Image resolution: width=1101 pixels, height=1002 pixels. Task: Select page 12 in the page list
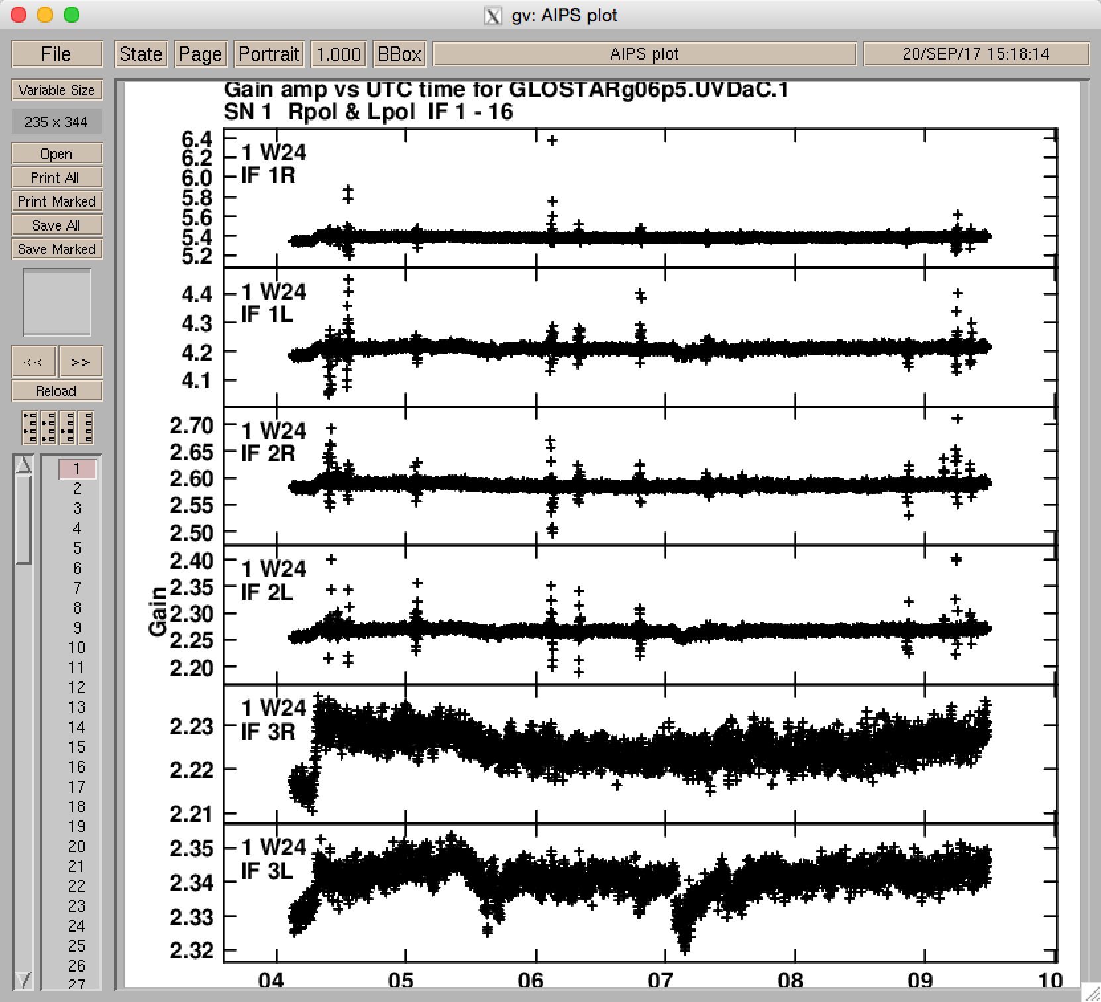tap(78, 687)
